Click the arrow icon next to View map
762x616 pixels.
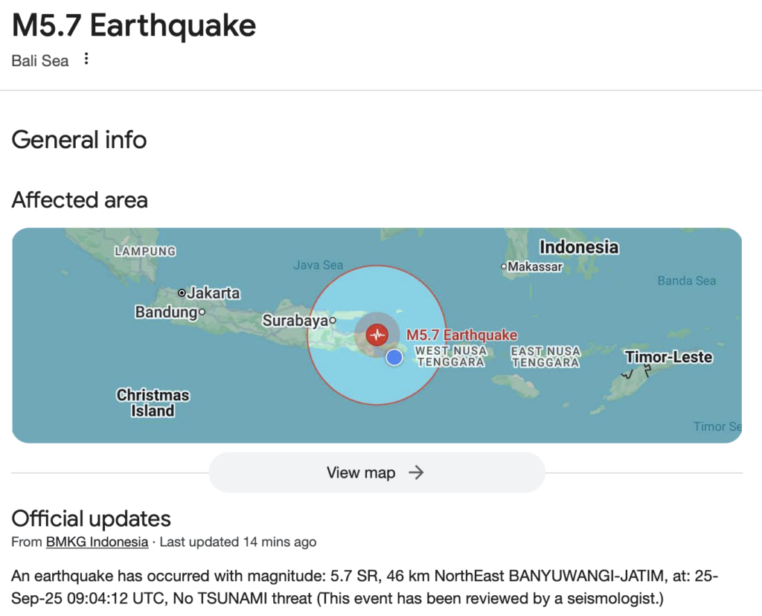[416, 472]
